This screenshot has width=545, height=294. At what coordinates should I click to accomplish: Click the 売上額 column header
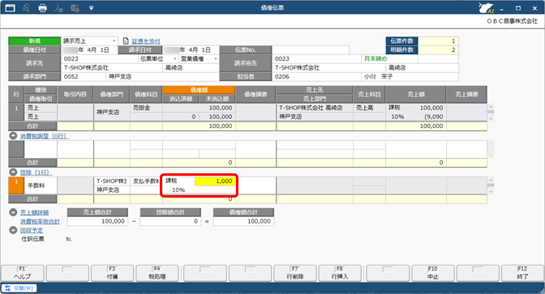coord(416,95)
